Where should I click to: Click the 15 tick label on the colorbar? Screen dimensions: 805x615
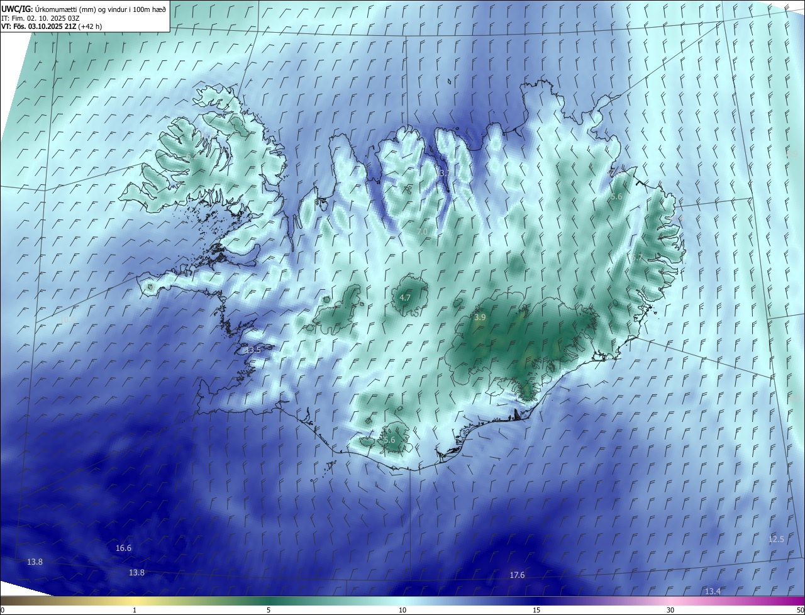point(536,610)
